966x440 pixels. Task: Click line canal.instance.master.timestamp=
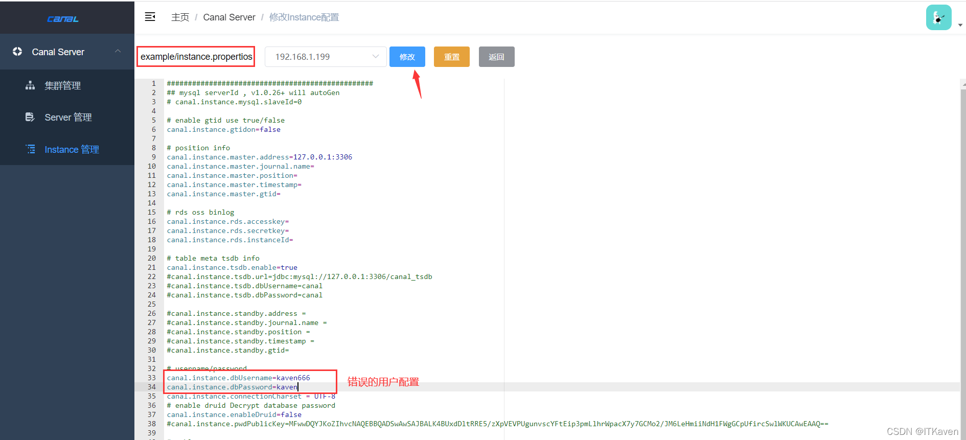(234, 184)
